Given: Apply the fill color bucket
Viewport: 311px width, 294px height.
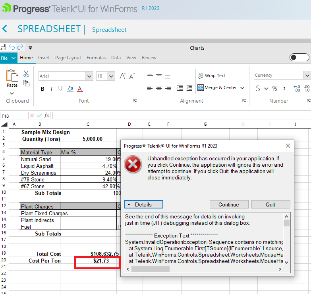Looking at the screenshot, I should pyautogui.click(x=70, y=89).
